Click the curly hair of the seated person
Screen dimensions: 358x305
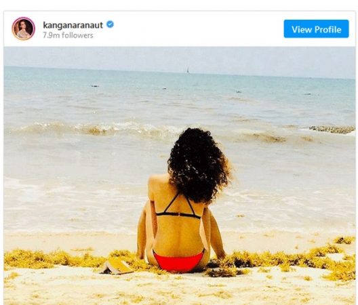199,165
